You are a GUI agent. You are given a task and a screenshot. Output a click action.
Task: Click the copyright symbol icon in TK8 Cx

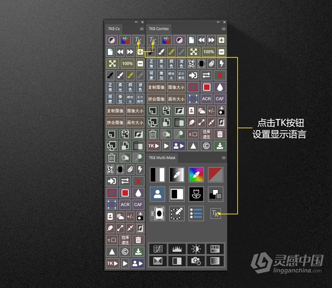(125, 252)
